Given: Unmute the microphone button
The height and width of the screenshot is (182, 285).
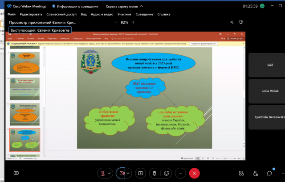Looking at the screenshot, I should pos(103,173).
